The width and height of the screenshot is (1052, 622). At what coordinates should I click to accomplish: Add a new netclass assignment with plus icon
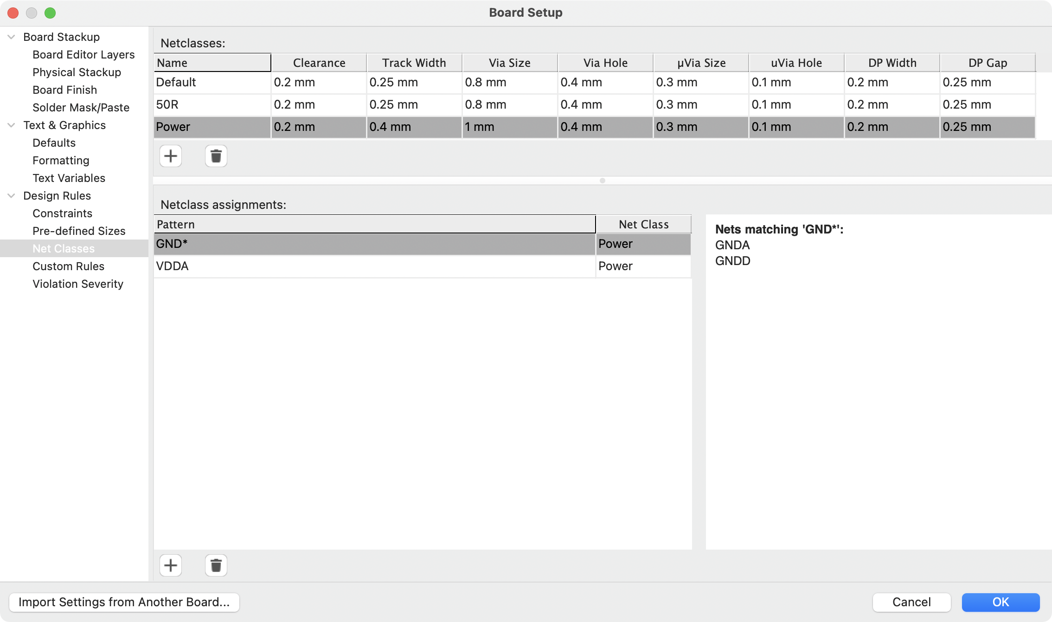click(171, 565)
